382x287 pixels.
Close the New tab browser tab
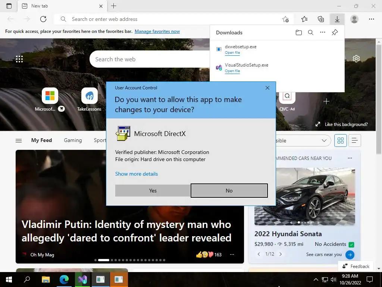point(101,6)
